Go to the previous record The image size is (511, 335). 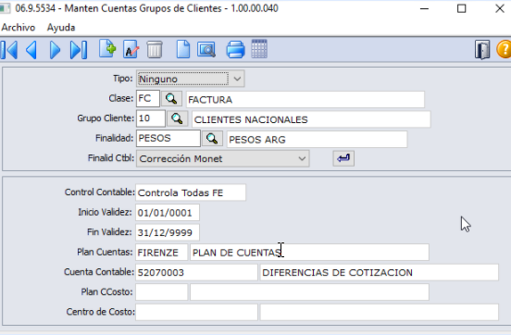[31, 50]
